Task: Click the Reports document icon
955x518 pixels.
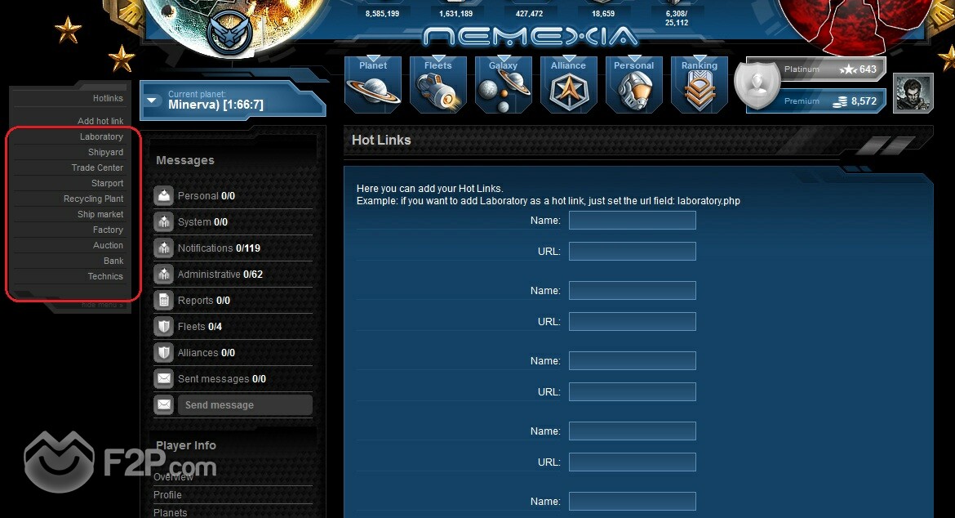Action: point(164,301)
